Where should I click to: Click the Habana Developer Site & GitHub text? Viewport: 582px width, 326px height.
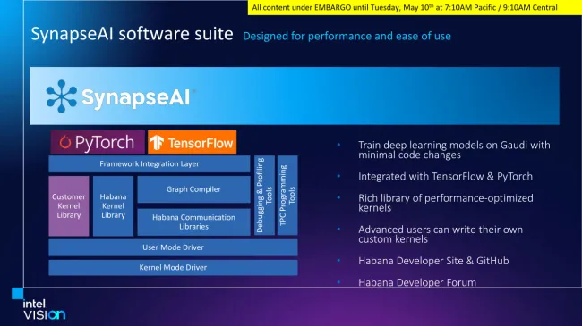(433, 261)
